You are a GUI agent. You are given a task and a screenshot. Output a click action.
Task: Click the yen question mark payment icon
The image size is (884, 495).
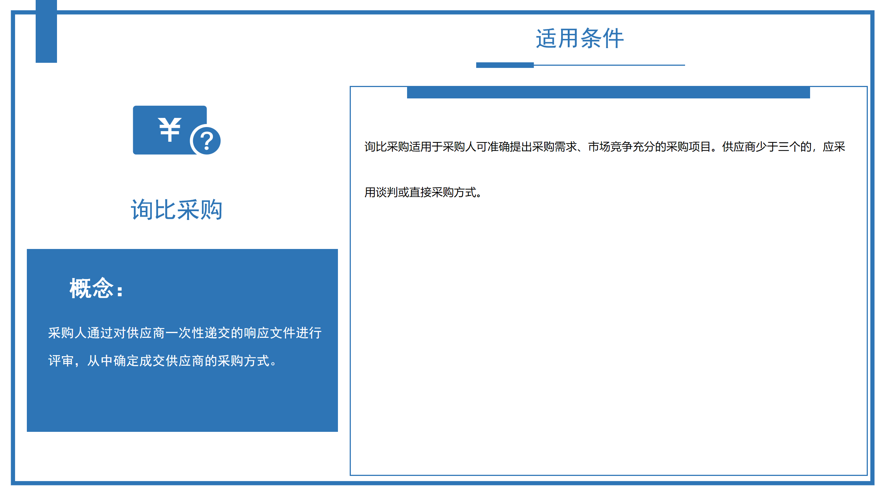tap(177, 130)
